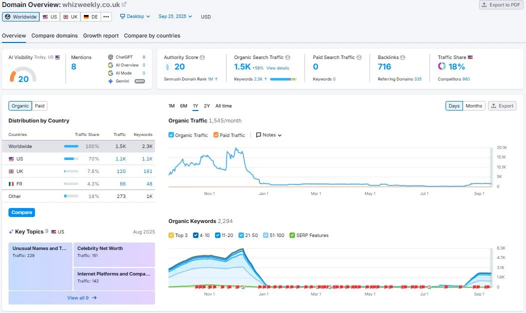Select the Worldwide region button

pyautogui.click(x=21, y=17)
